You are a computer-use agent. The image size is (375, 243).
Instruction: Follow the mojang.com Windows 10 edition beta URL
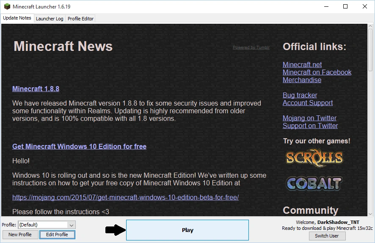tap(126, 198)
